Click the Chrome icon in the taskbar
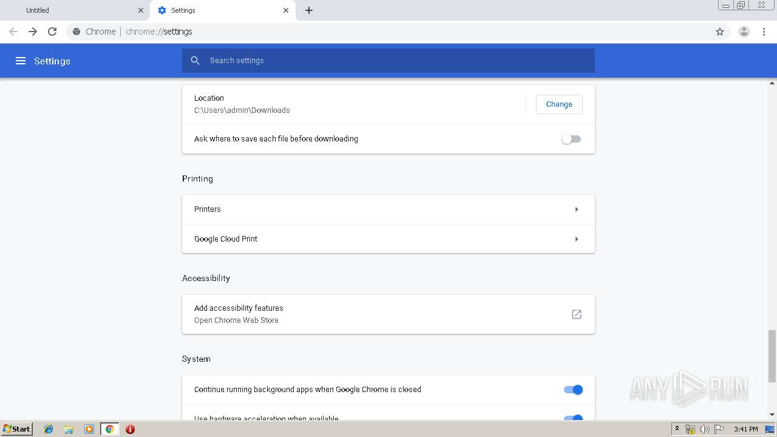The width and height of the screenshot is (777, 437). [x=110, y=429]
